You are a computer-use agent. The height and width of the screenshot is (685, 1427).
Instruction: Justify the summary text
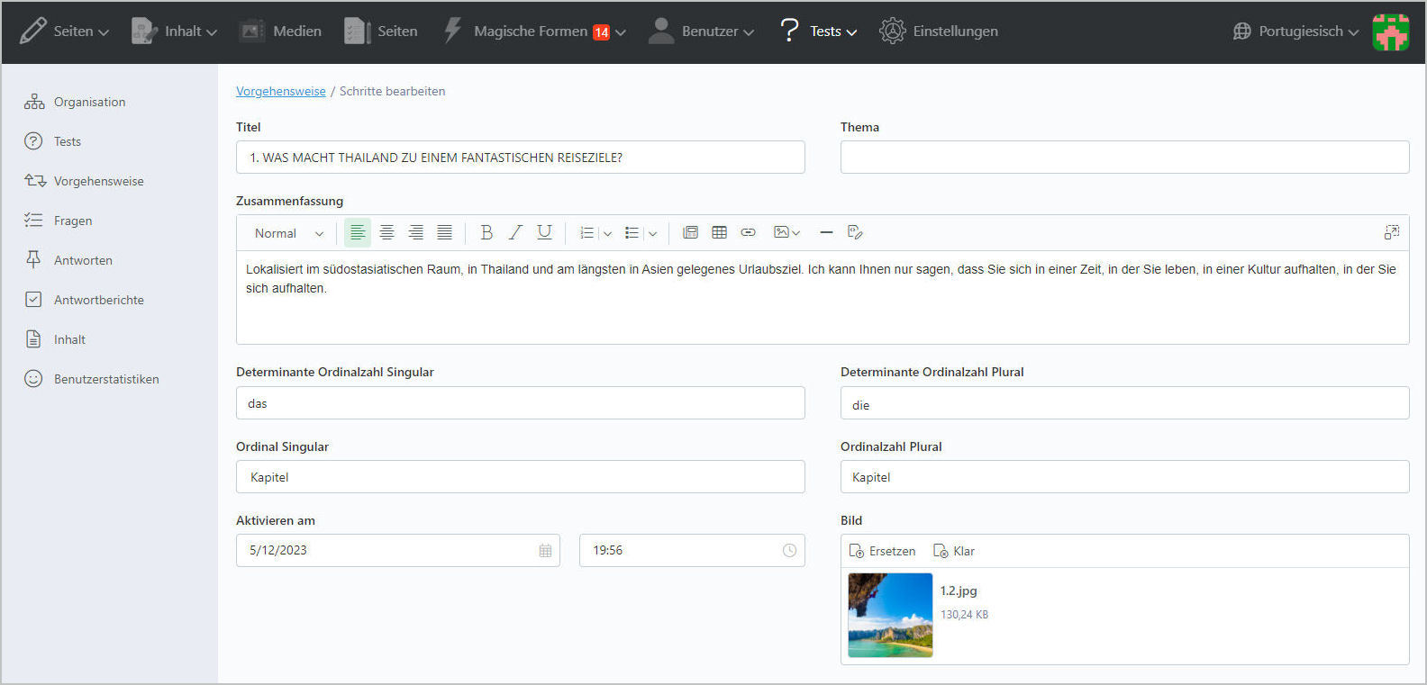coord(444,232)
